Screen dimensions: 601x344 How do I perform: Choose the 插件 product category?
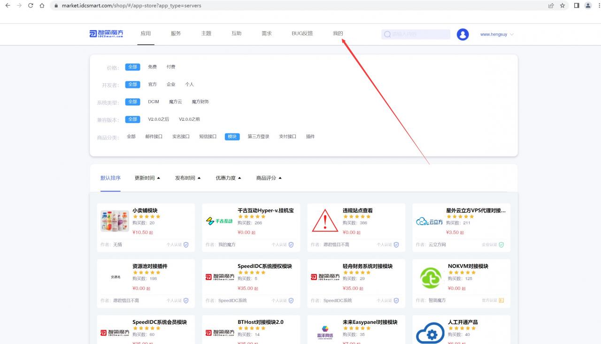pos(310,136)
